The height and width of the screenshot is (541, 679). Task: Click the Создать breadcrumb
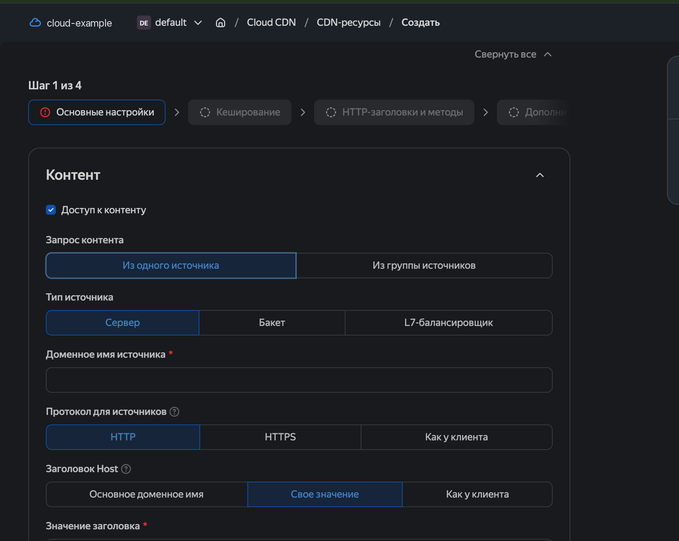coord(420,23)
